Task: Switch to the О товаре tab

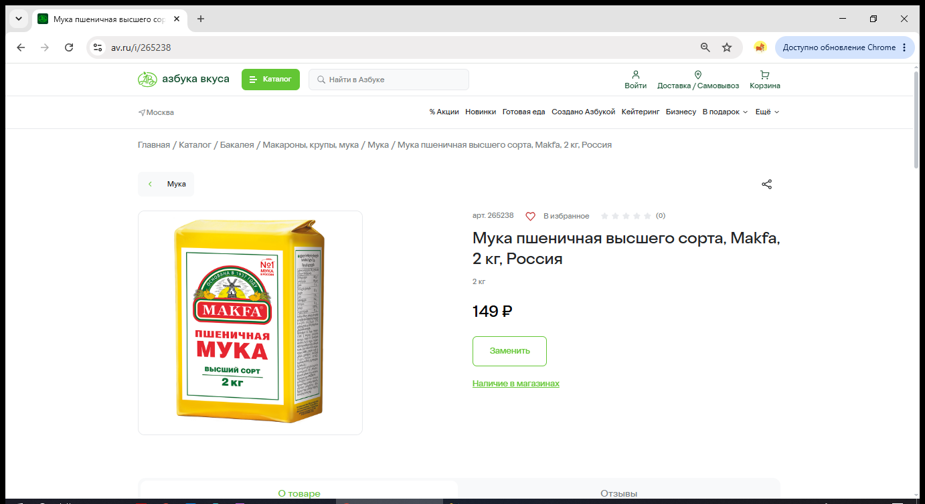Action: coord(299,493)
